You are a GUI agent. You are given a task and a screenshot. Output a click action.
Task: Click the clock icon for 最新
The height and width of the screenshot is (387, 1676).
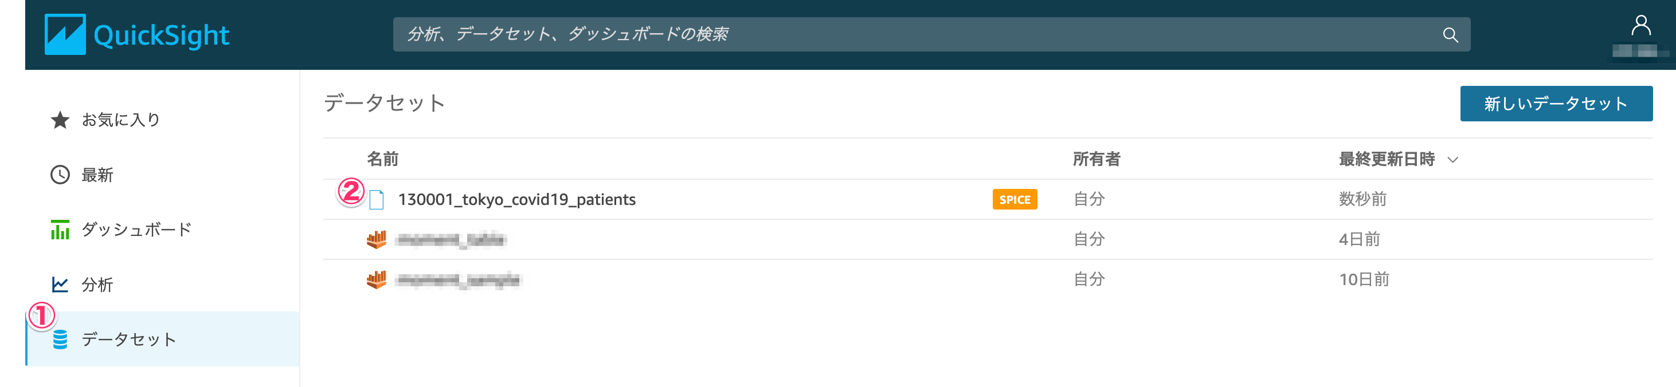click(x=60, y=175)
